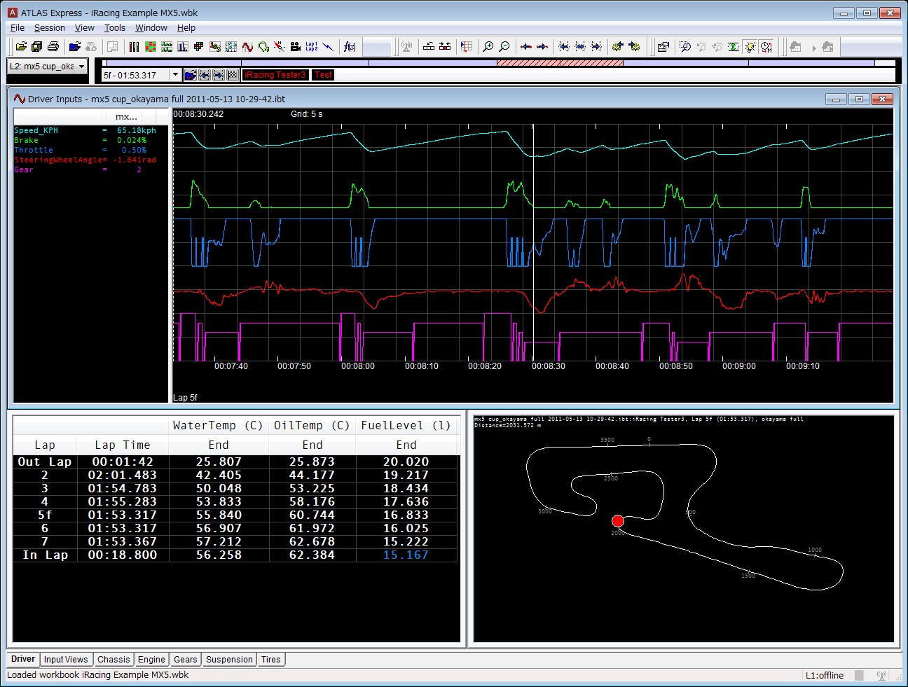Click the red Test label
This screenshot has height=687, width=908.
[x=323, y=75]
